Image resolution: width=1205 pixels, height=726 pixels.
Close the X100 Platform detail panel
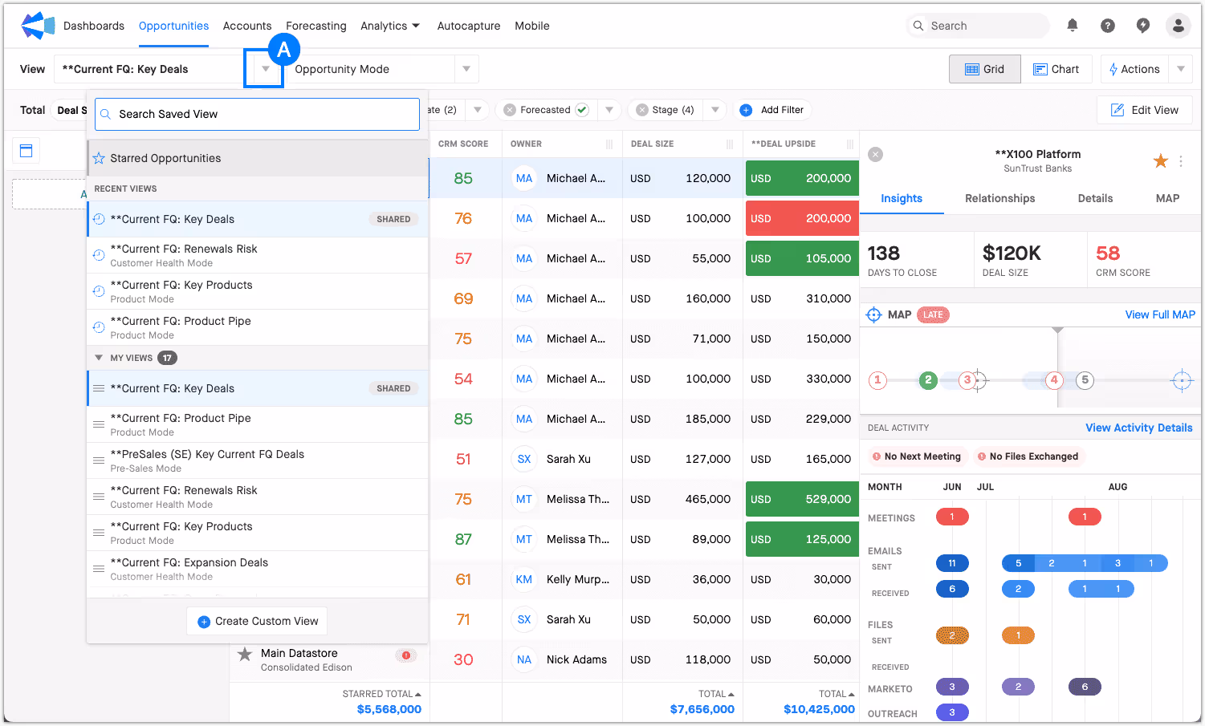point(876,154)
